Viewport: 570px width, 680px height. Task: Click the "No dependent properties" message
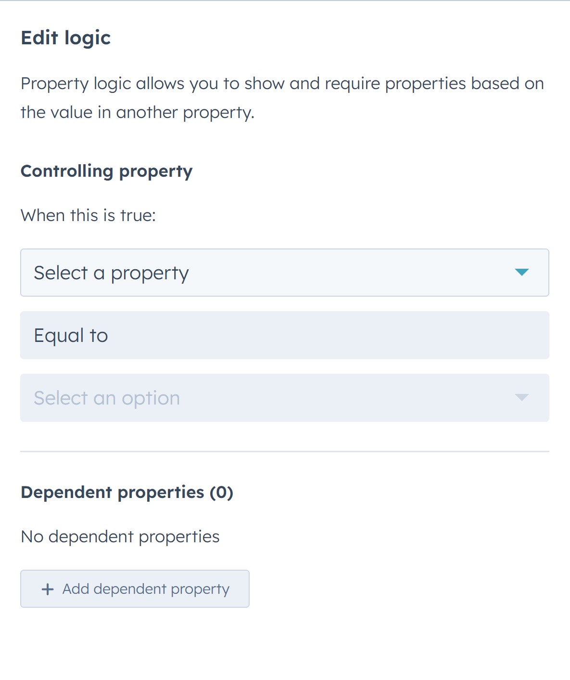(x=120, y=536)
